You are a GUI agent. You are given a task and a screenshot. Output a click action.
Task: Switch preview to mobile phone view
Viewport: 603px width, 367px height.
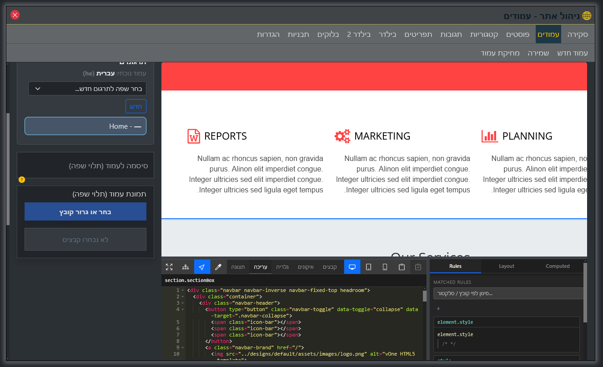385,267
